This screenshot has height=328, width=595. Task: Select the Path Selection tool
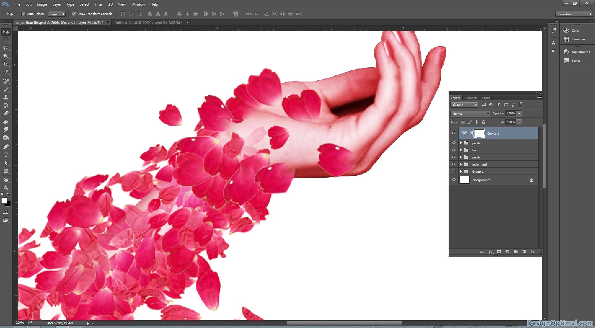[x=6, y=163]
